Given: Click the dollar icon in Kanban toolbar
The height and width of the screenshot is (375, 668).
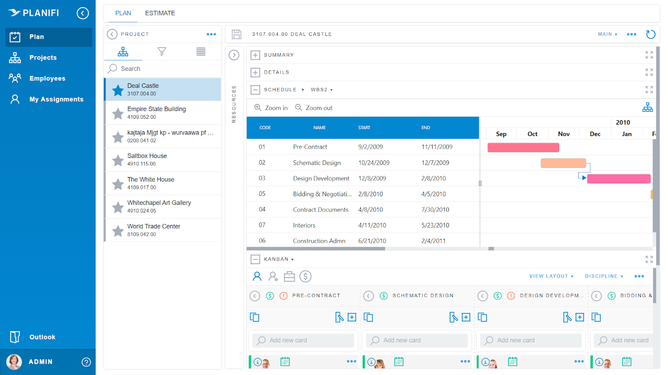Looking at the screenshot, I should (306, 276).
